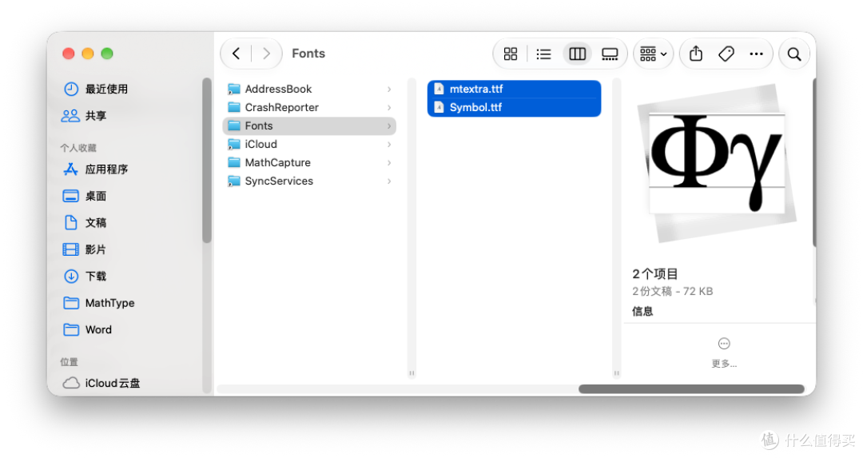Screen dimensions: 863x458
Task: Open 桌面 in the sidebar
Action: pyautogui.click(x=86, y=196)
